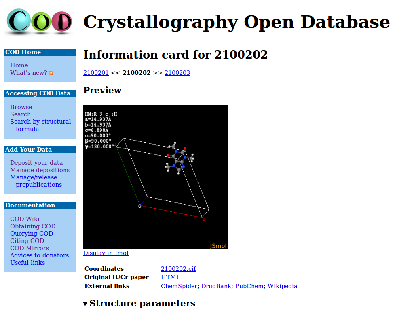Select Deposit your data
Viewport: 395px width, 310px height.
click(x=36, y=163)
